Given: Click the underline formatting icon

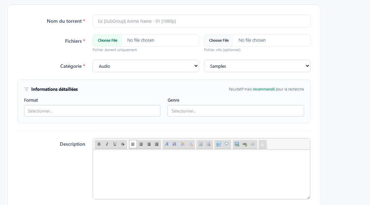Looking at the screenshot, I should (115, 144).
